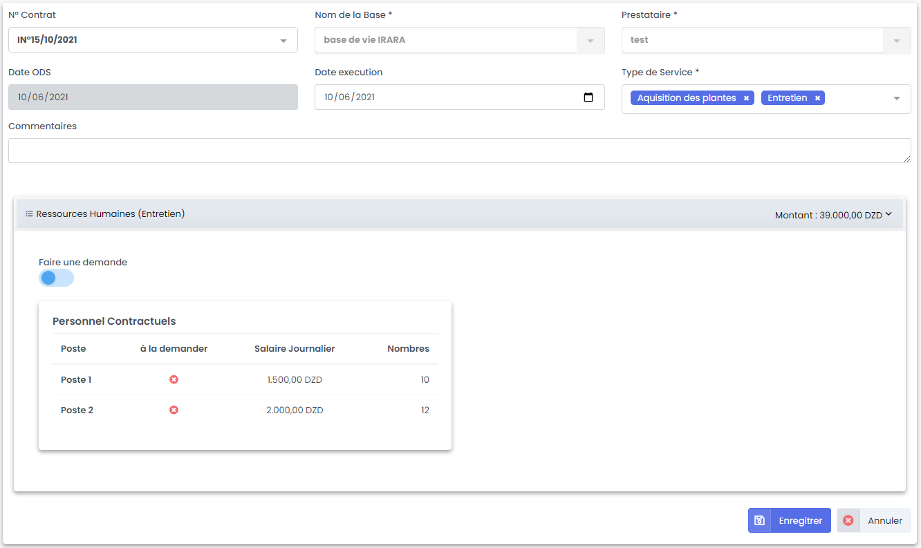Remove the Aquisition des plantes tag
Screen dimensions: 921x548
(x=746, y=98)
